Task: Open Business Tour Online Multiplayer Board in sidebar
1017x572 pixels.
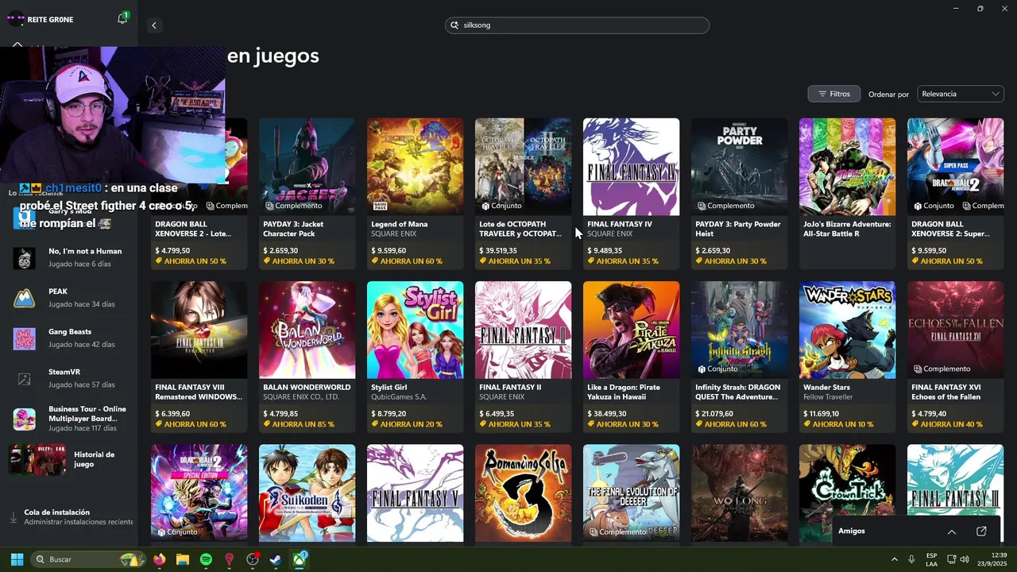Action: (70, 419)
